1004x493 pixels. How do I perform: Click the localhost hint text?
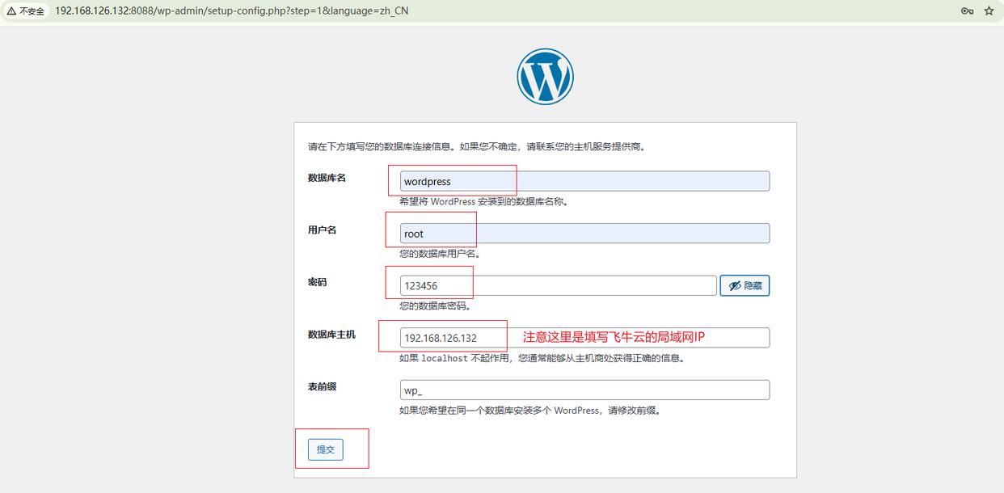pos(542,358)
